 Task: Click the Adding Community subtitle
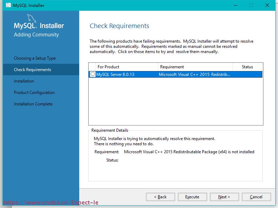pyautogui.click(x=36, y=35)
